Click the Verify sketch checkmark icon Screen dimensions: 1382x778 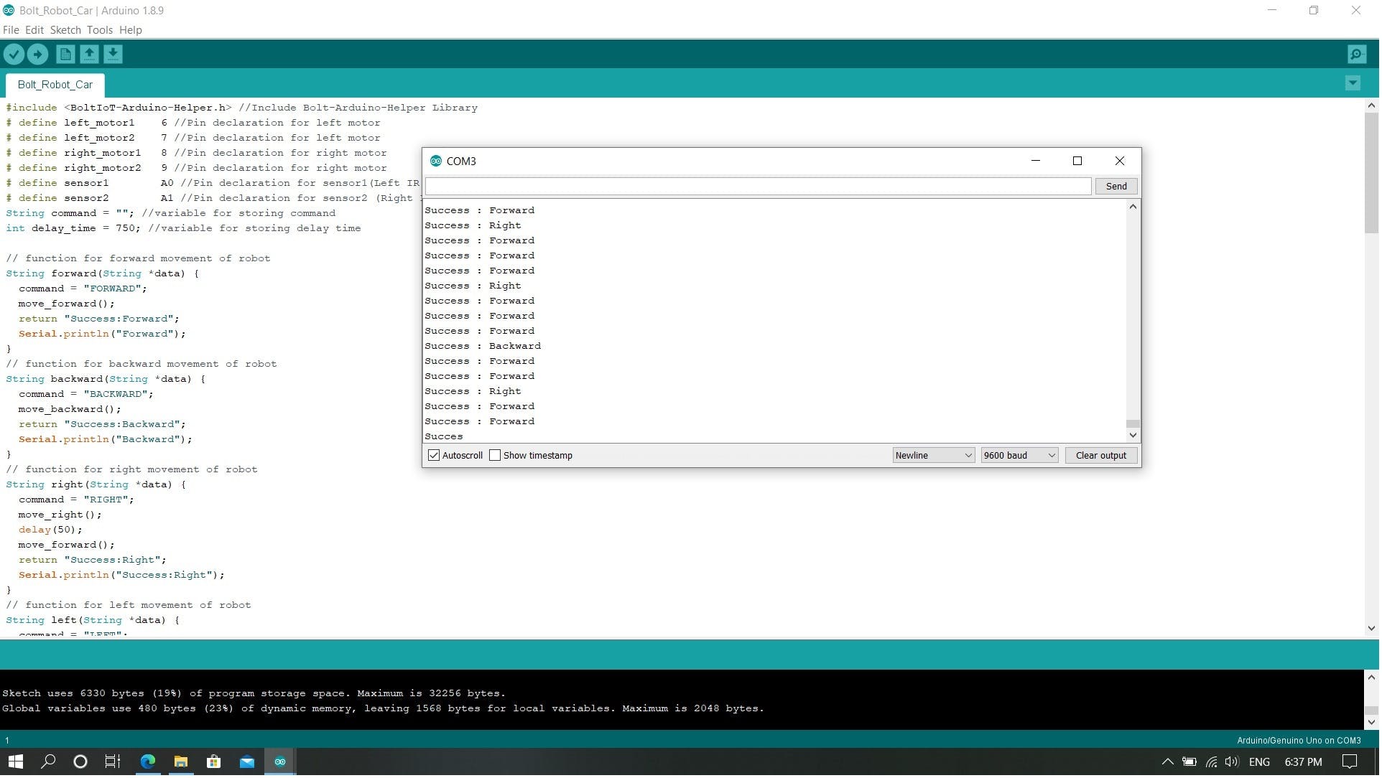[14, 55]
